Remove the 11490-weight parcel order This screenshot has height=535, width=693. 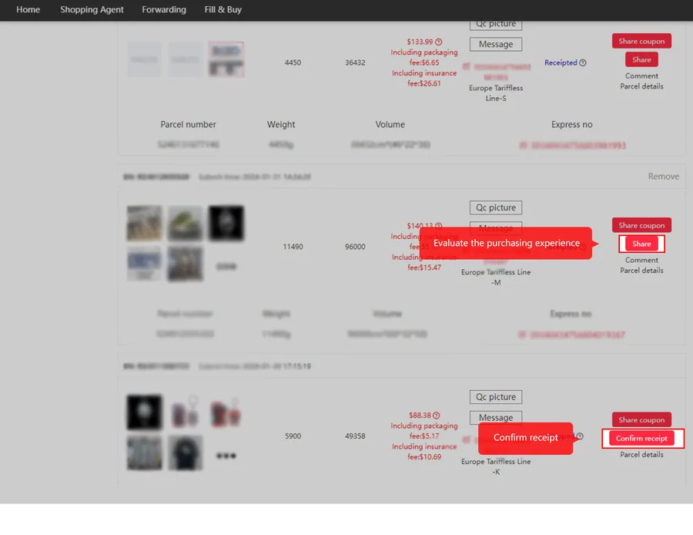664,177
